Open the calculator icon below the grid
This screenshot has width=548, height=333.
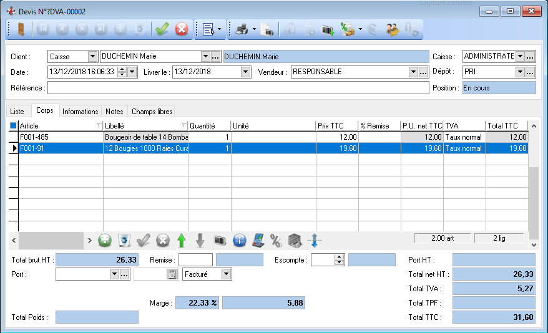click(258, 240)
